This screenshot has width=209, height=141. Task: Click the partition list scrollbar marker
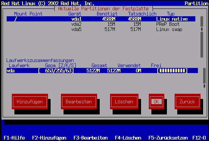click(x=202, y=29)
